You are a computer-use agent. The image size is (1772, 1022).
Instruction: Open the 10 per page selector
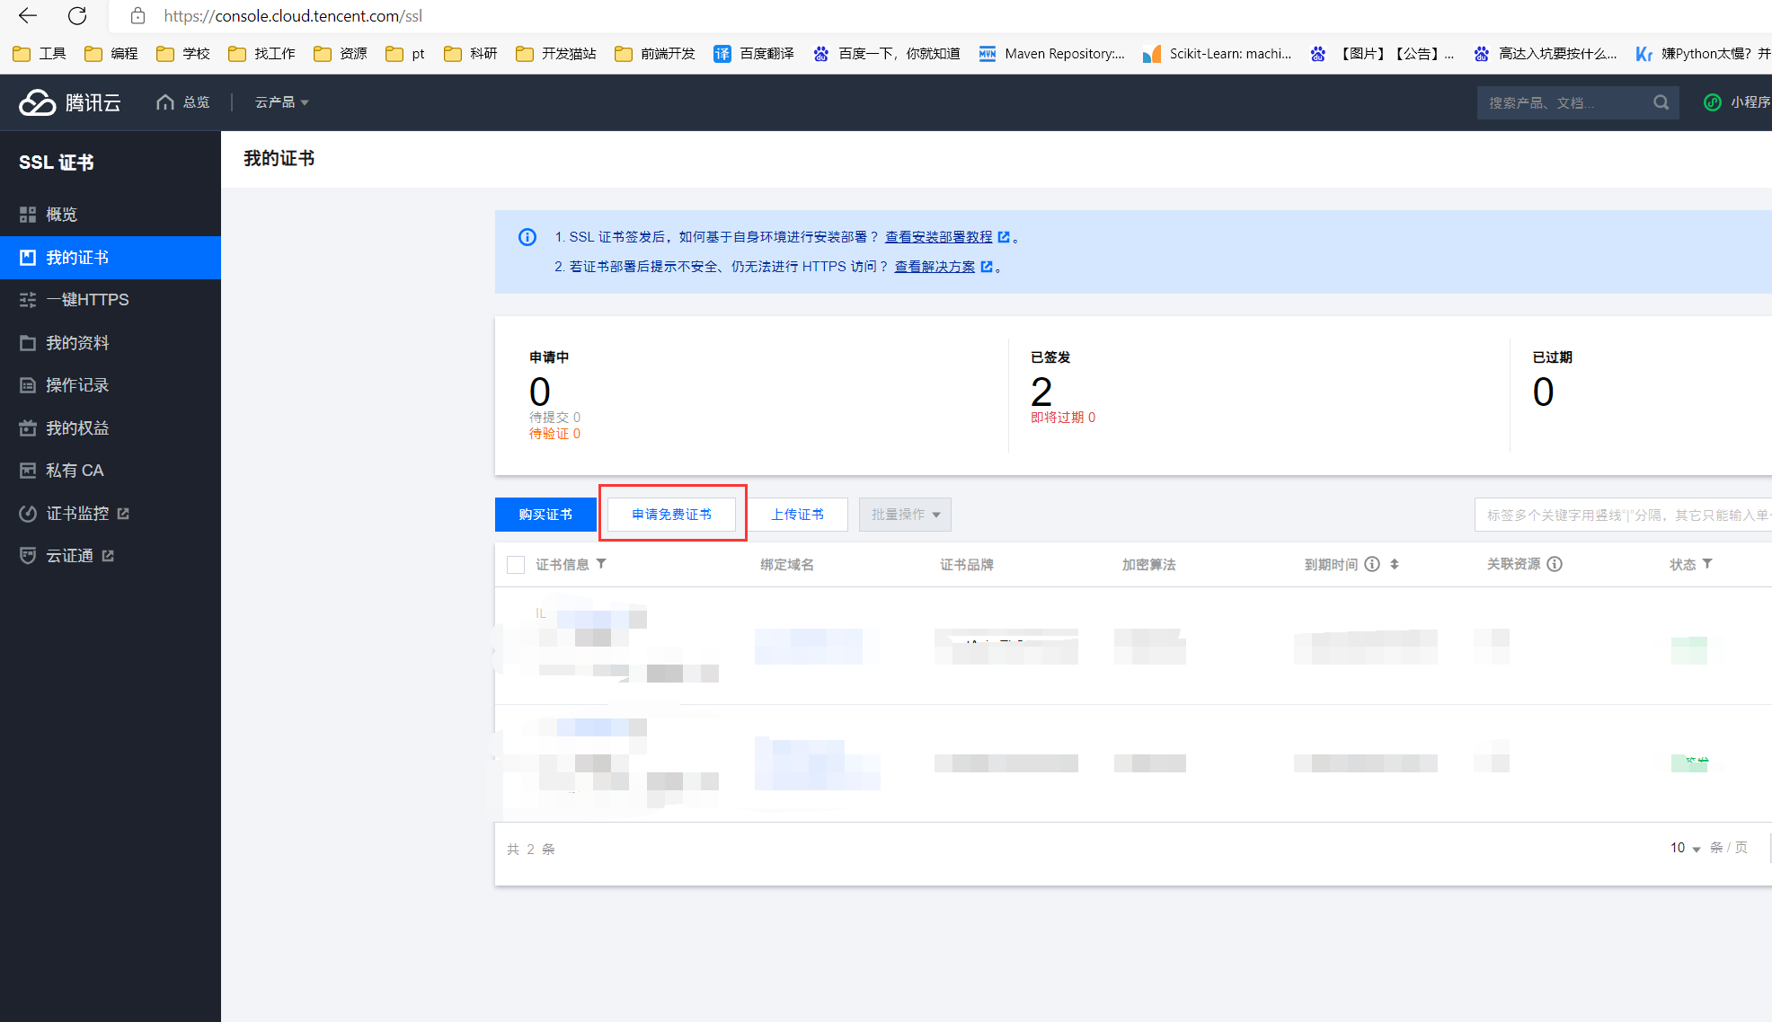[x=1685, y=848]
